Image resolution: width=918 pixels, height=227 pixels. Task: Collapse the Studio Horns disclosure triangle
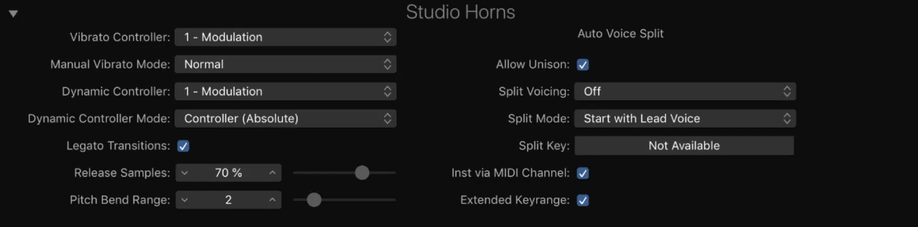coord(14,14)
